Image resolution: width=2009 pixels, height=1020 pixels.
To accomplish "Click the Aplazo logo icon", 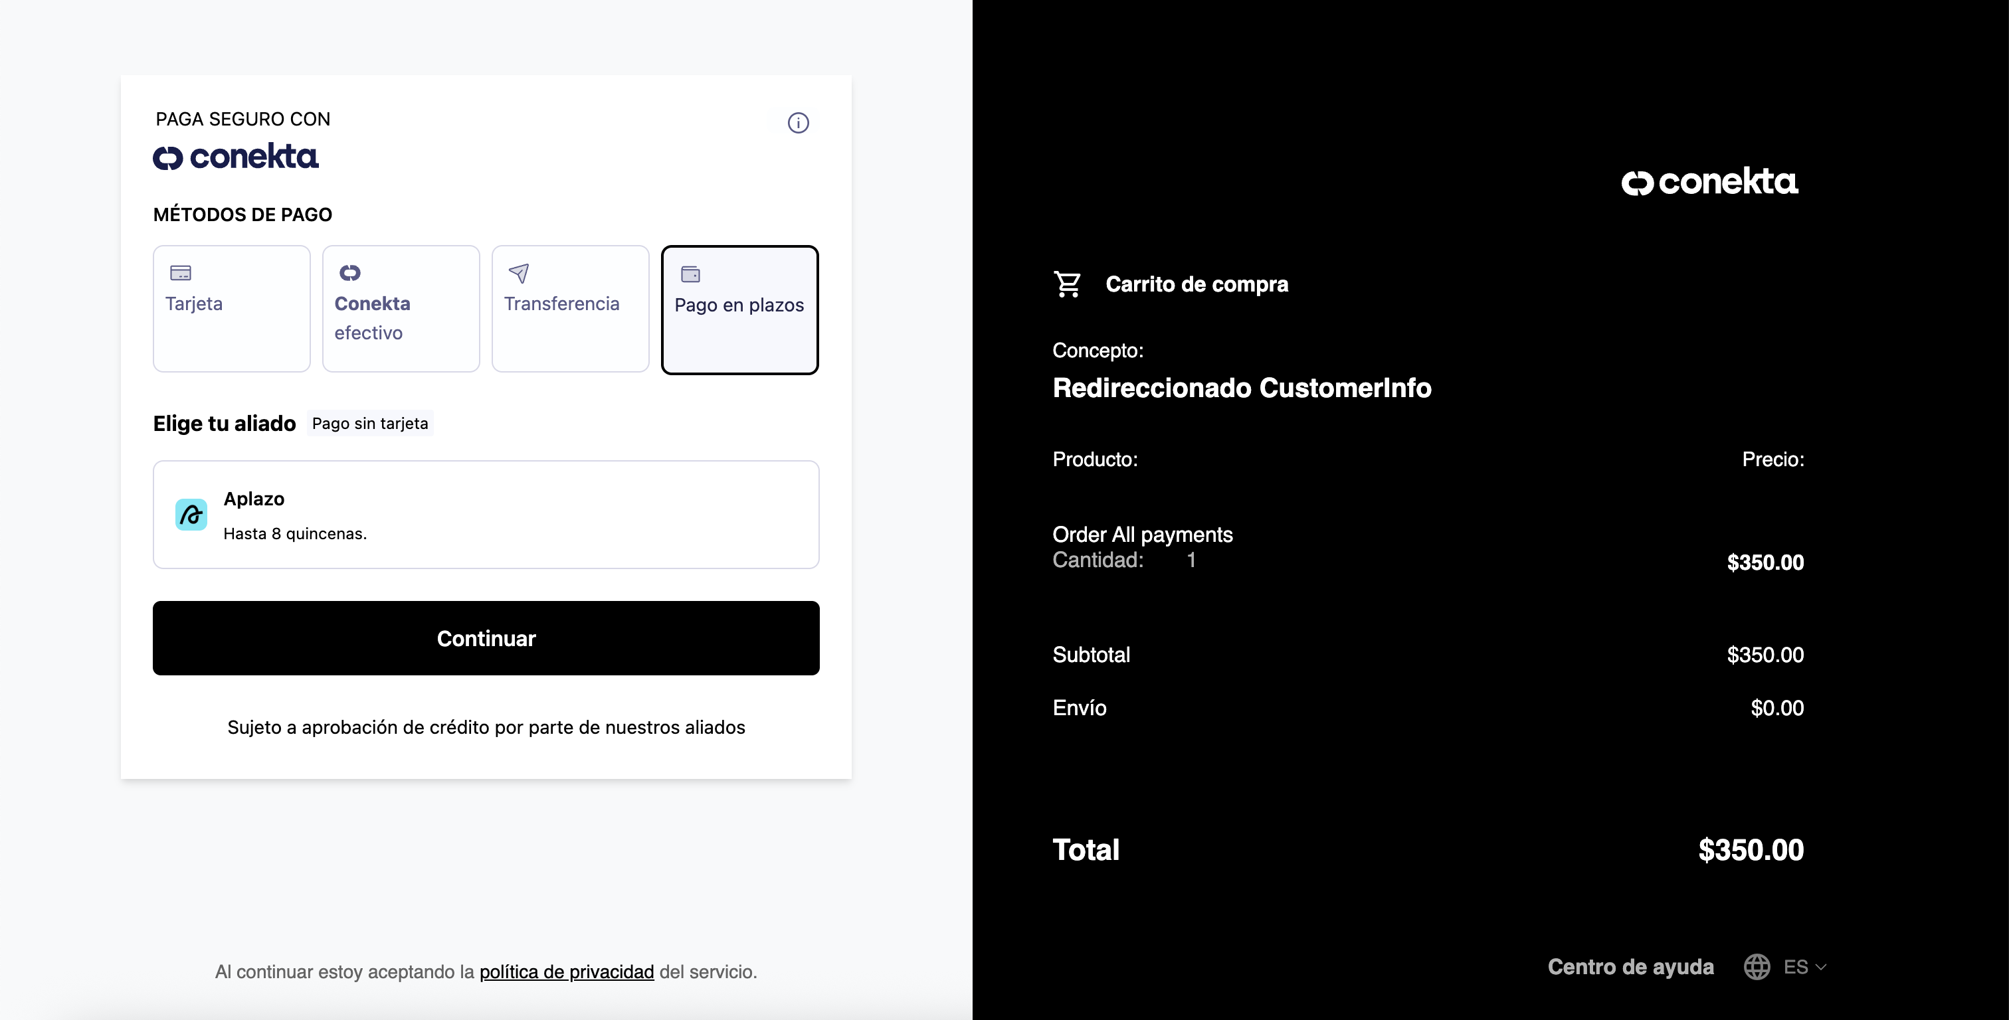I will 191,515.
